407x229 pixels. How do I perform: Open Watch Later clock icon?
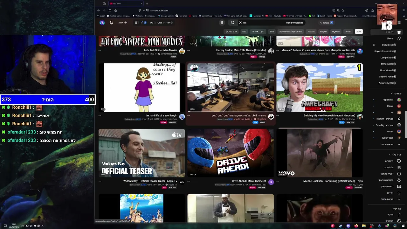tap(399, 174)
